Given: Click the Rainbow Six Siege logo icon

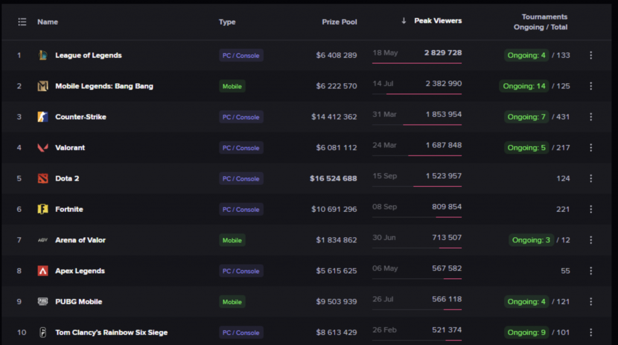Looking at the screenshot, I should pyautogui.click(x=43, y=332).
